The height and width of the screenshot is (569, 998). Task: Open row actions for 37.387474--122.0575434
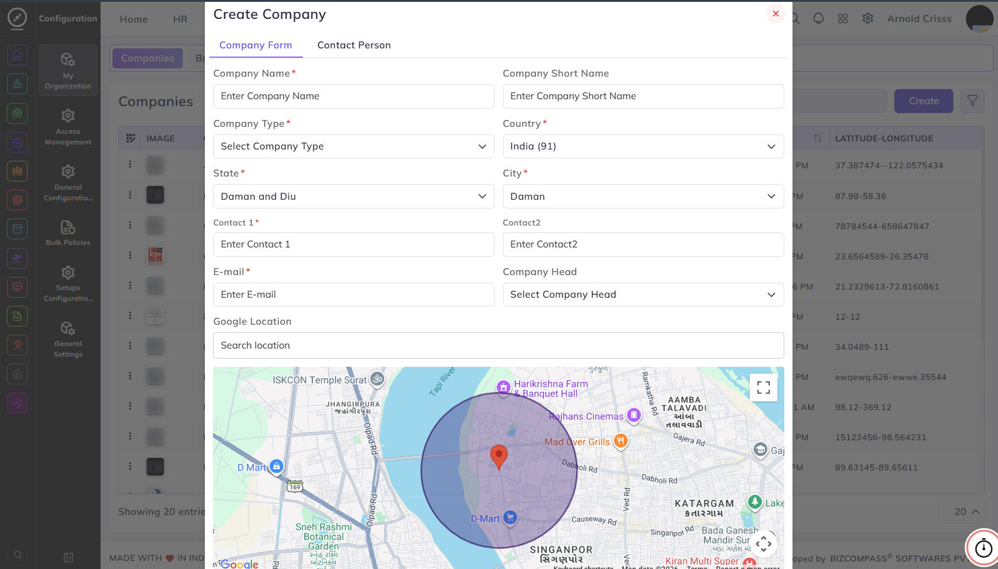pos(130,165)
